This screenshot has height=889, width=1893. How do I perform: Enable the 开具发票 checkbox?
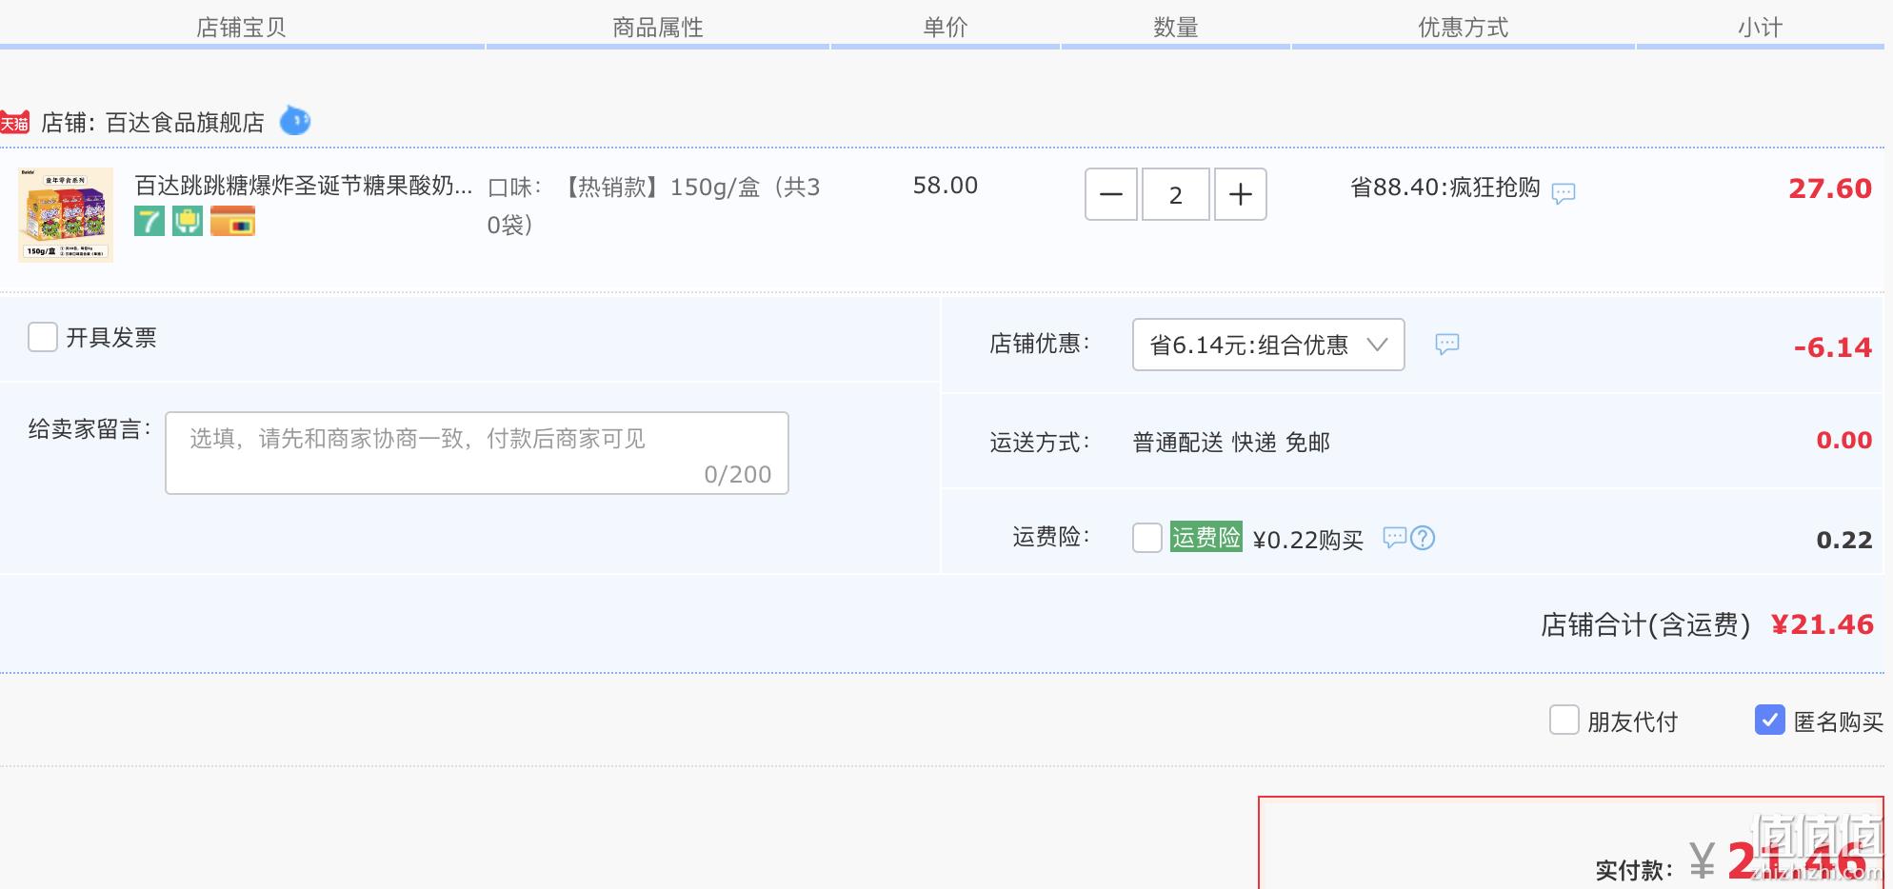click(x=43, y=337)
